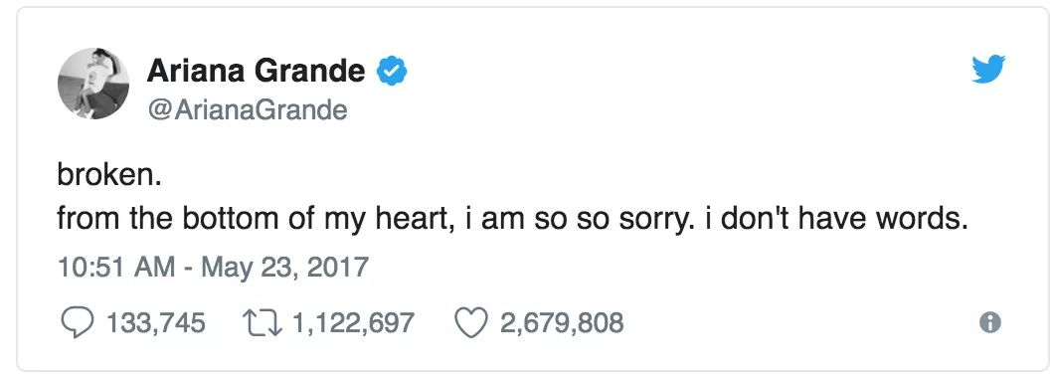Open the Ariana Grande display name
This screenshot has width=1050, height=378.
tap(256, 71)
